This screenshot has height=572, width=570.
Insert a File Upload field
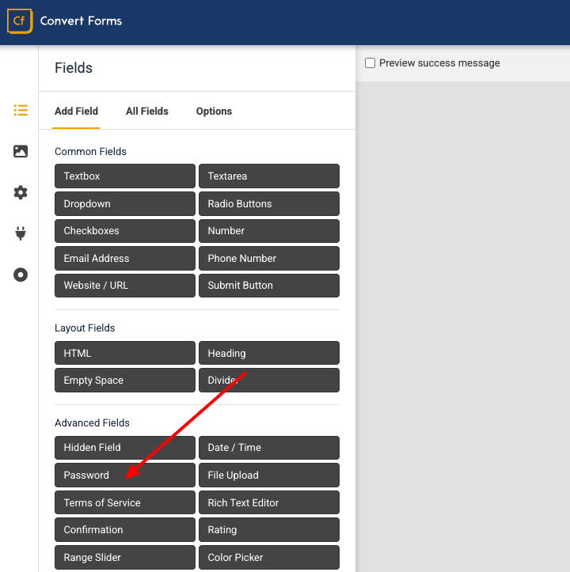click(268, 475)
